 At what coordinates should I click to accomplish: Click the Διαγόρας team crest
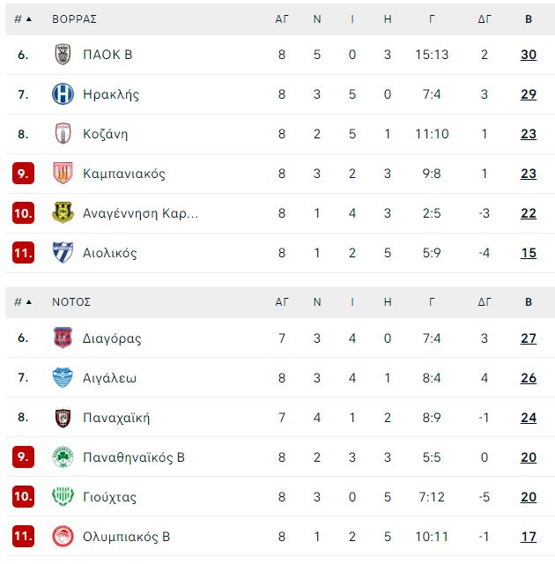point(63,338)
